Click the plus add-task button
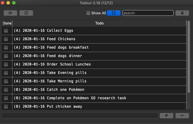 click(x=166, y=115)
